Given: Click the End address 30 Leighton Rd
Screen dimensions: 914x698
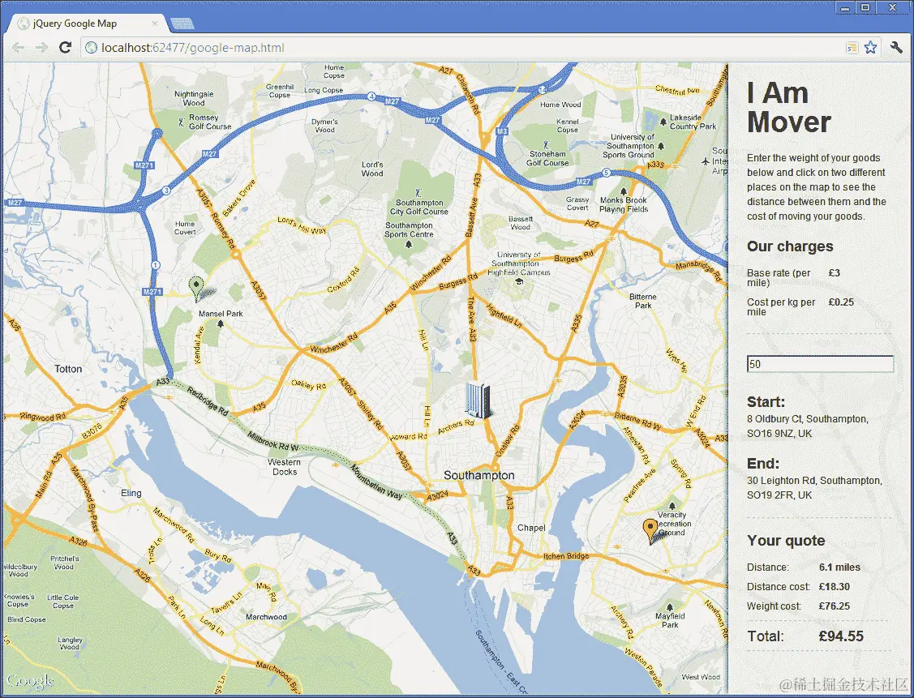Looking at the screenshot, I should [x=814, y=488].
